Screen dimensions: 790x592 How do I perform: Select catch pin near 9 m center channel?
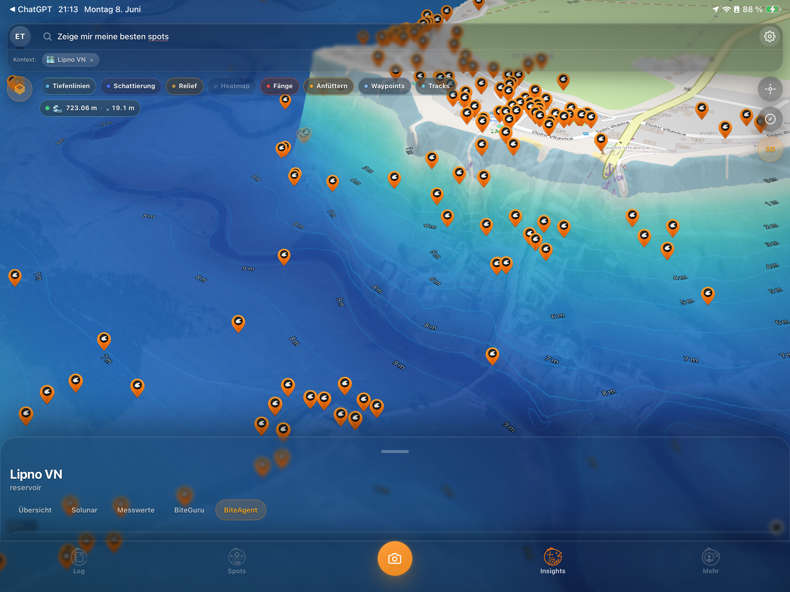click(x=284, y=257)
